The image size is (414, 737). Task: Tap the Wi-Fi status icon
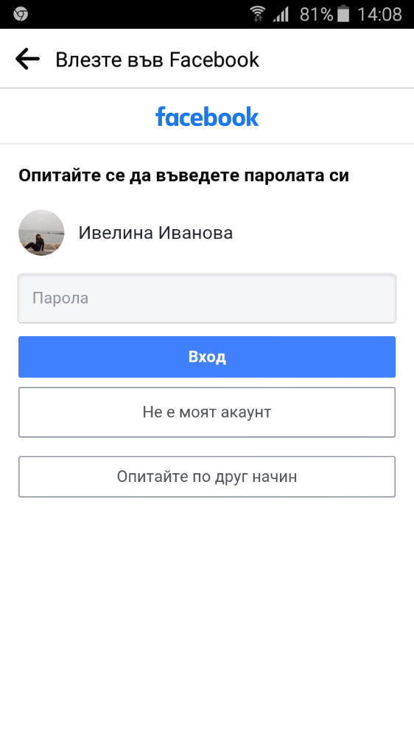258,14
